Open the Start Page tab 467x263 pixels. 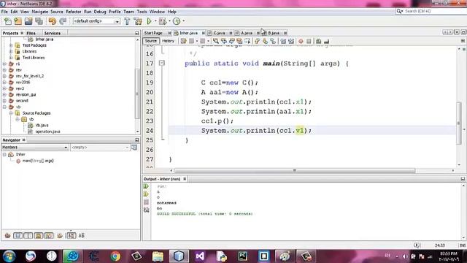(153, 33)
